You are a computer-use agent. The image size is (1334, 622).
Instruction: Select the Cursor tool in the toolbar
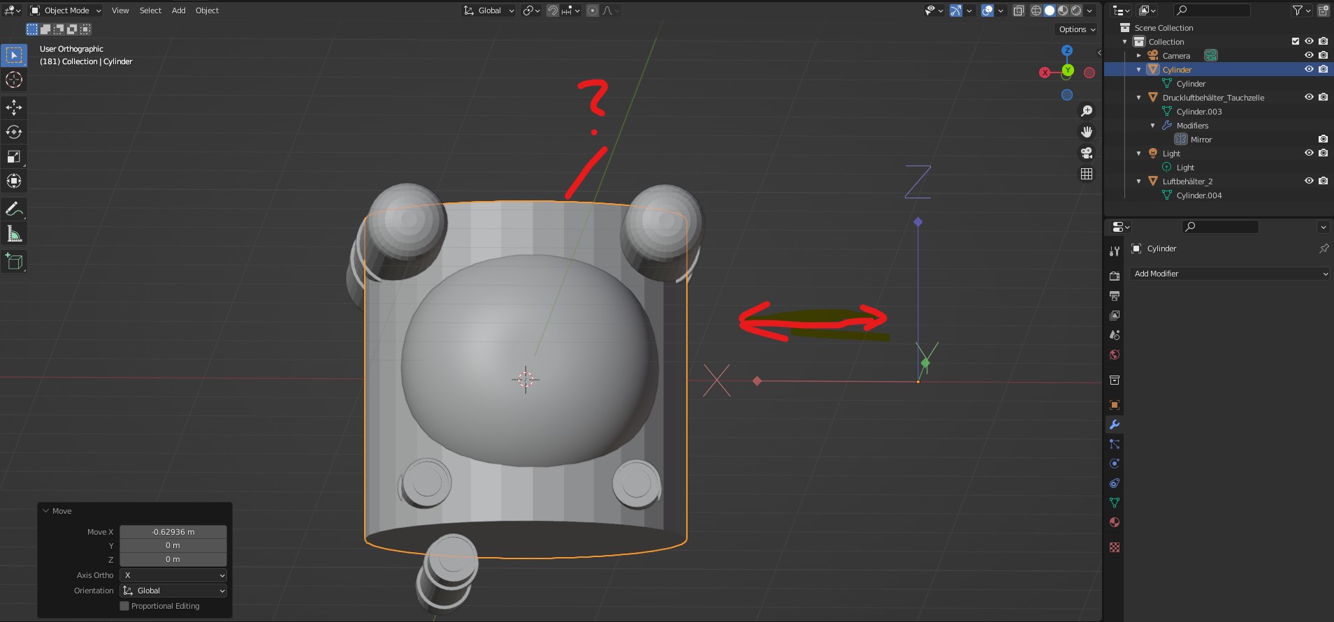pyautogui.click(x=14, y=80)
